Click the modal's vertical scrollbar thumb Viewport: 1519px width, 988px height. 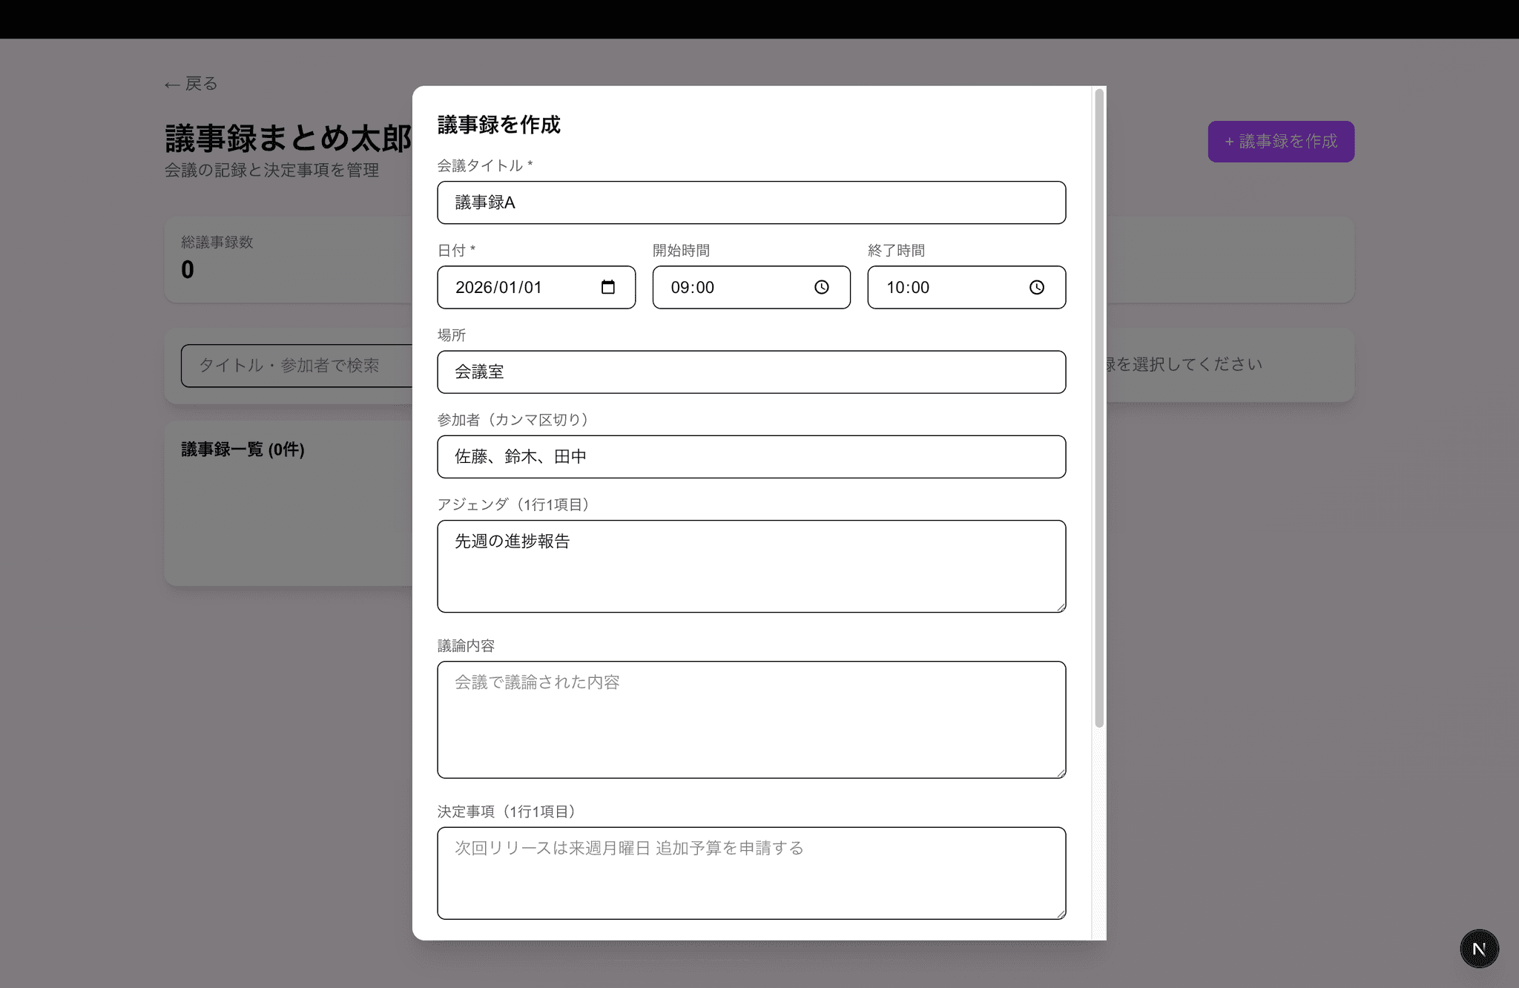tap(1099, 408)
